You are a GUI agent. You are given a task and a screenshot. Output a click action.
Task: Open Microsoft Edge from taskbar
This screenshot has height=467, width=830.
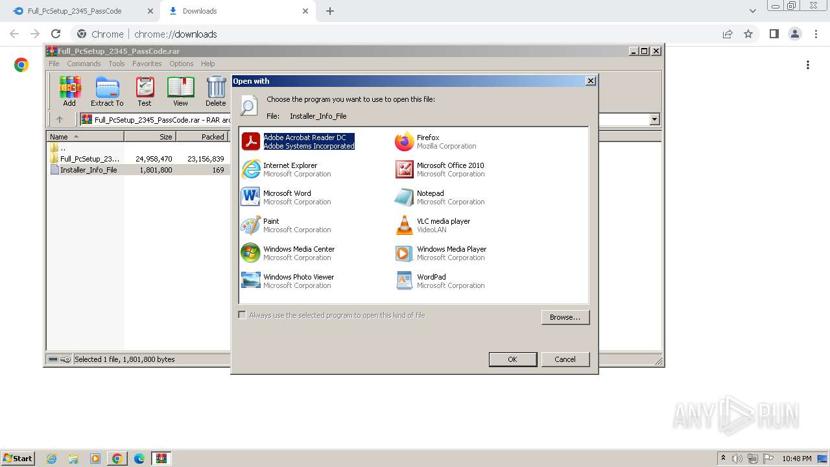point(139,459)
